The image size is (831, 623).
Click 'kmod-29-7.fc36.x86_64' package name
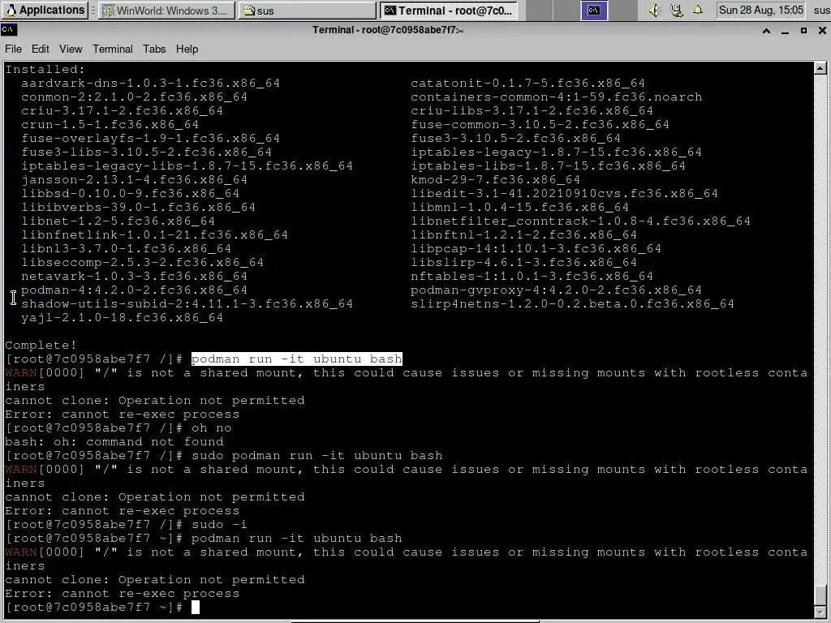(x=496, y=179)
